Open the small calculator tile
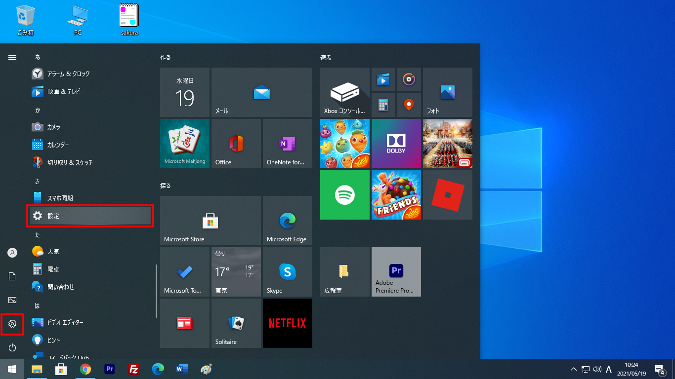This screenshot has width=675, height=379. point(383,105)
